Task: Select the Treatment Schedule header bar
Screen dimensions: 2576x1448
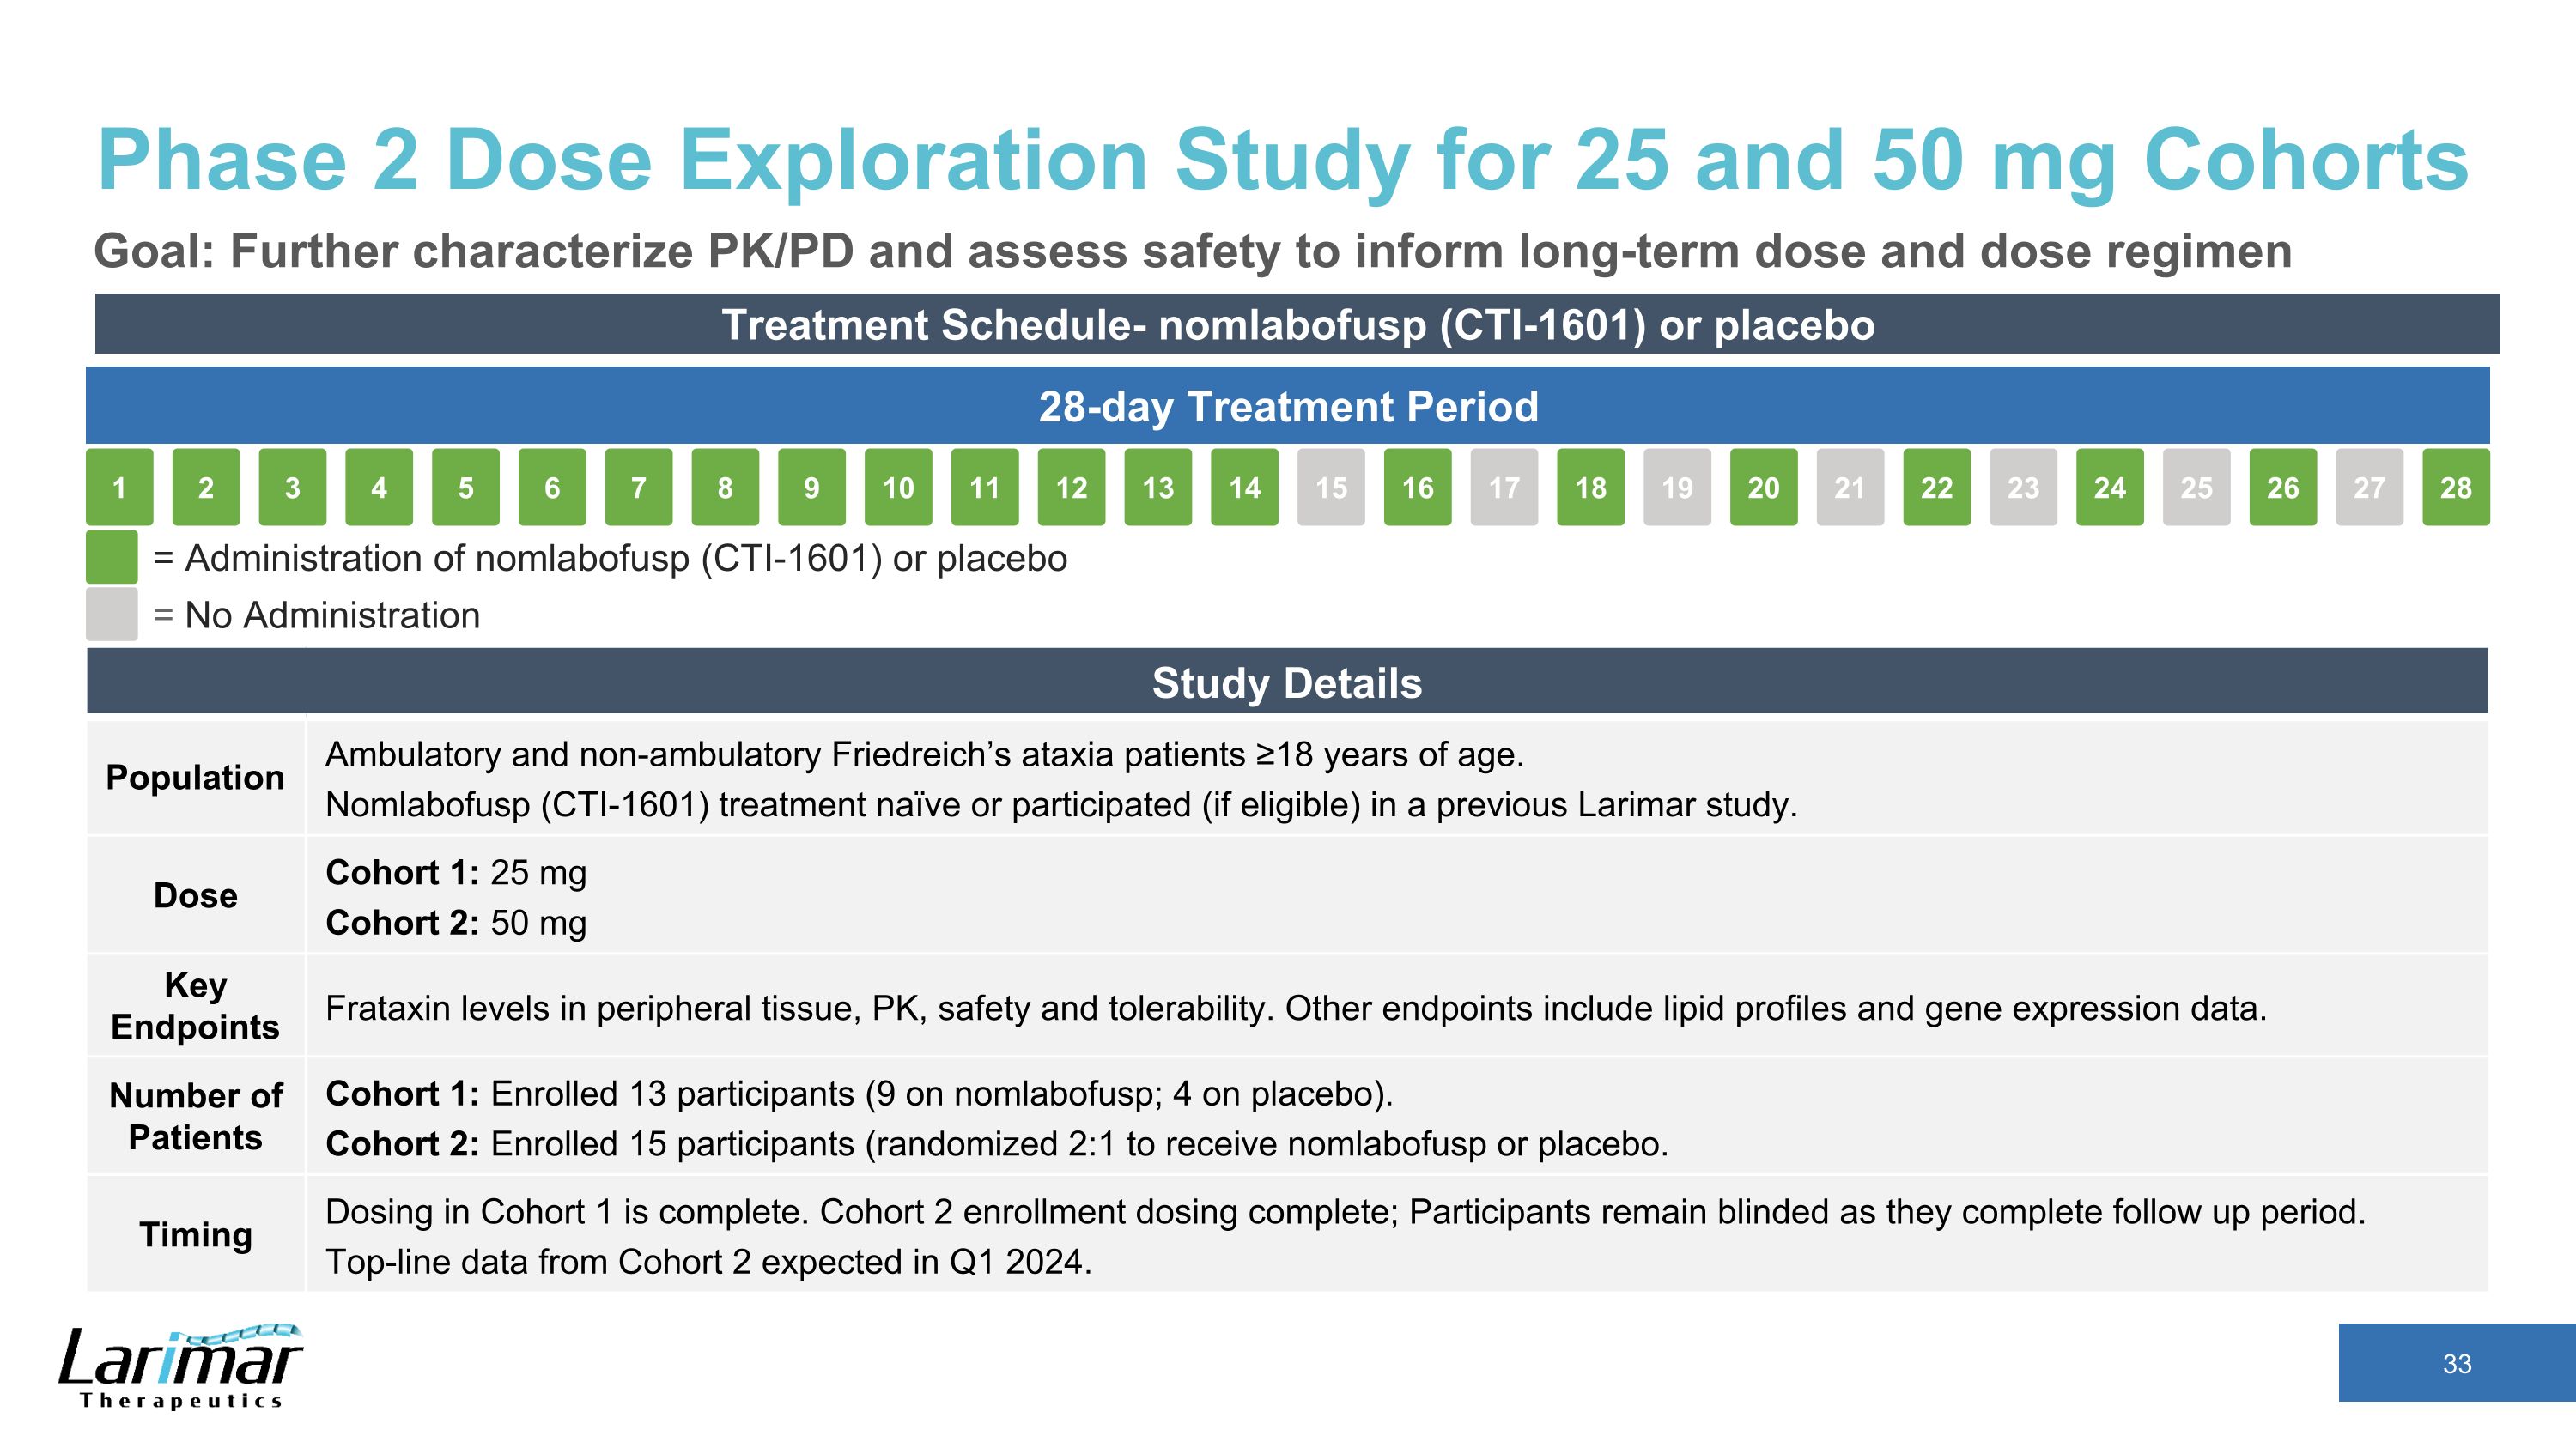Action: coord(1297,324)
